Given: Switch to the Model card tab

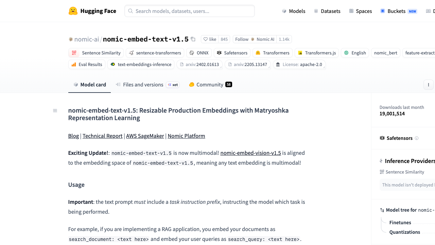Looking at the screenshot, I should tap(90, 84).
